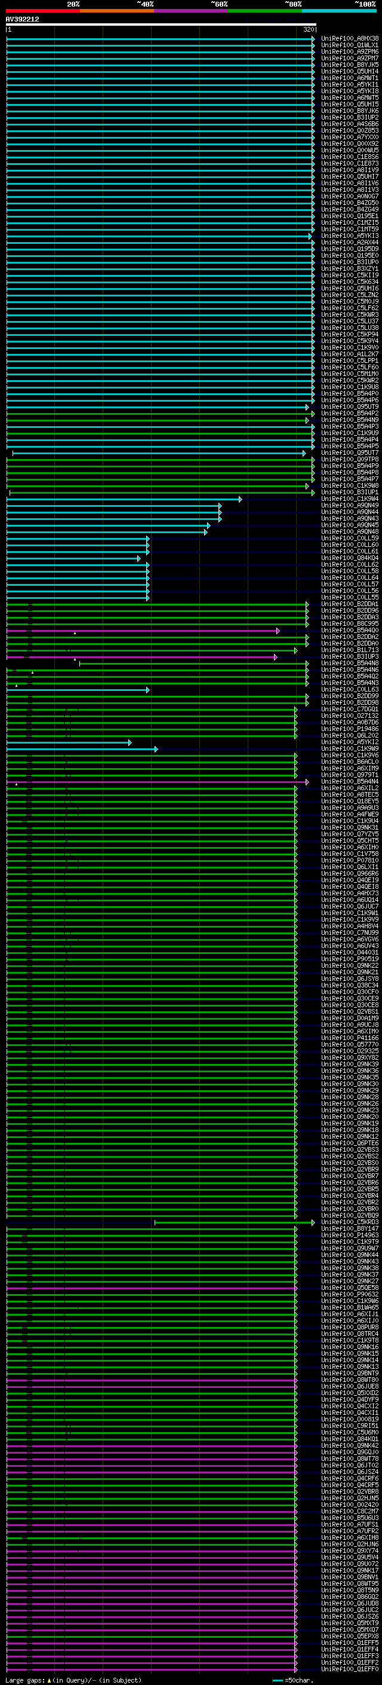Click the UniRef100_B5A4N4 label

tap(349, 782)
